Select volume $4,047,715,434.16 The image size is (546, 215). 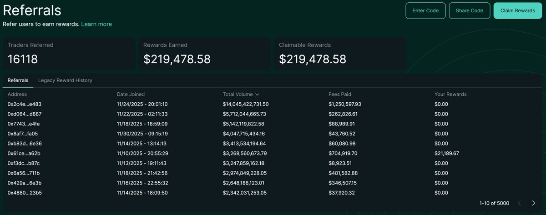[x=244, y=134]
